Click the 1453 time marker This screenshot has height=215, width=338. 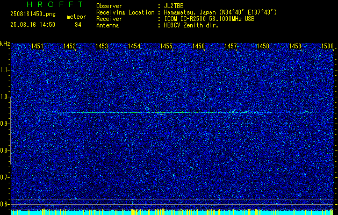[102, 46]
